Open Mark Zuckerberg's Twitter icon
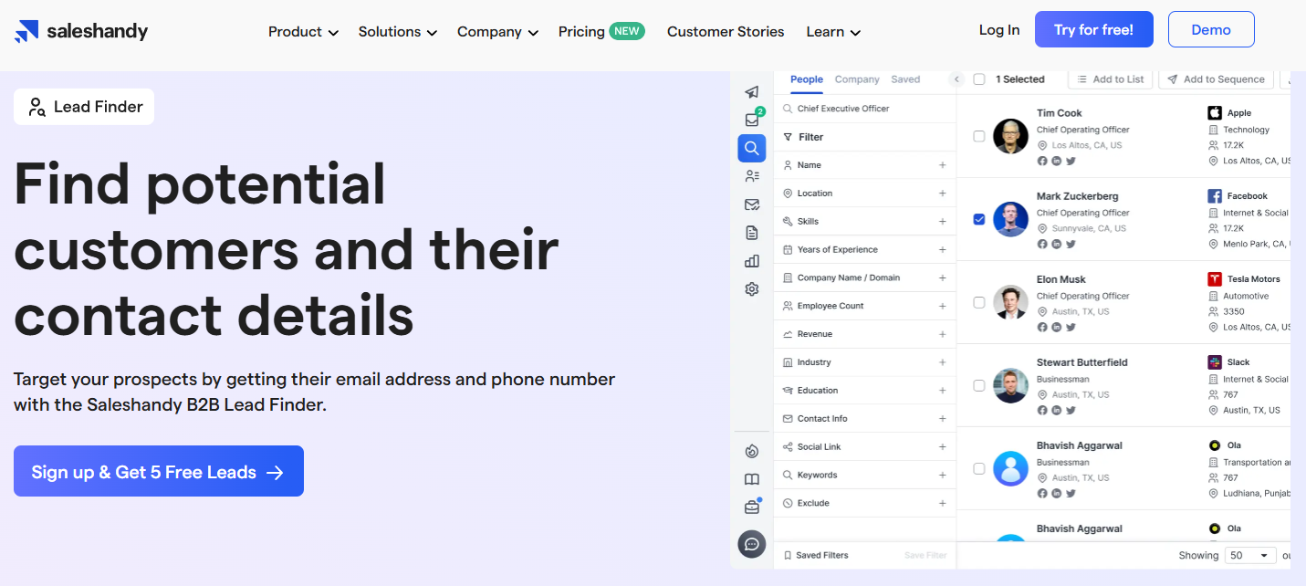The image size is (1306, 586). [1071, 244]
